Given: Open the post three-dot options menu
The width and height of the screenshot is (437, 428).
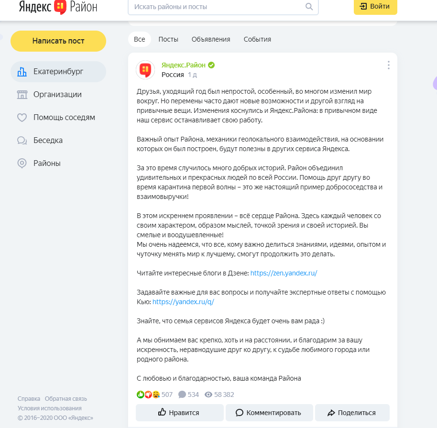Looking at the screenshot, I should pyautogui.click(x=389, y=65).
